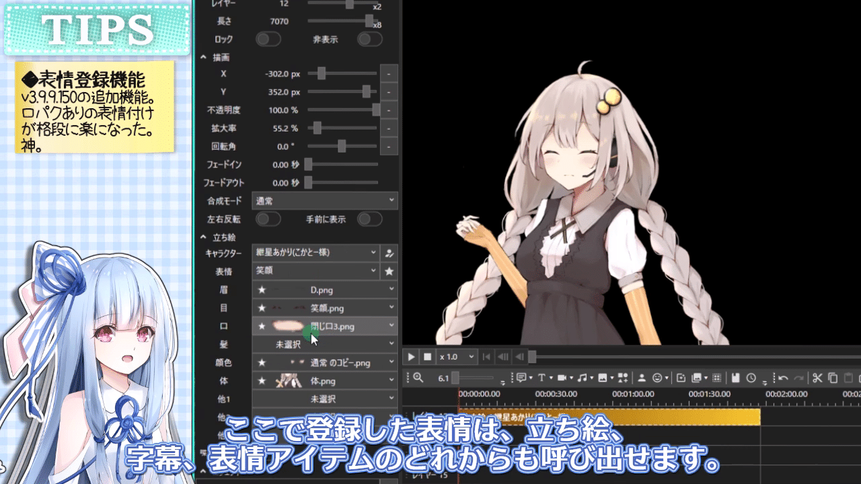Open the 合成モード dropdown showing 通常
The image size is (861, 484).
(324, 200)
